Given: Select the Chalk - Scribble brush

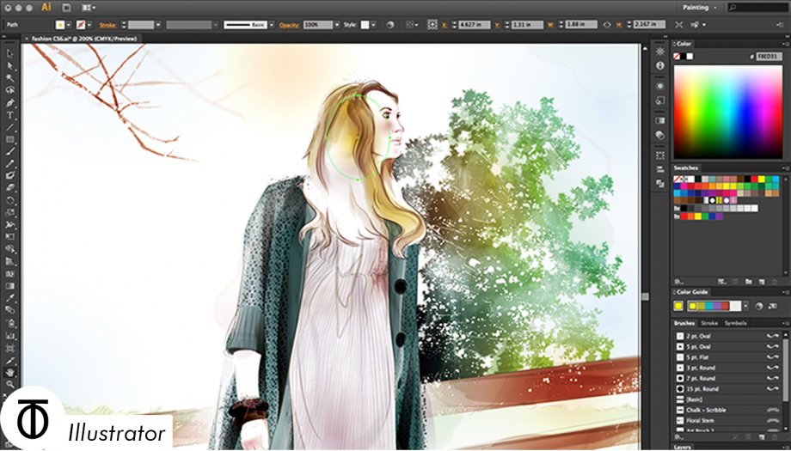Looking at the screenshot, I should pyautogui.click(x=729, y=410).
